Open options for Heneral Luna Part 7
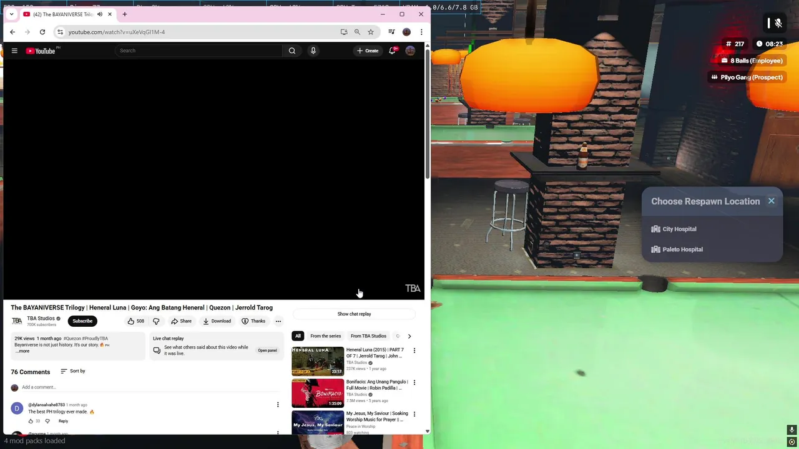799x449 pixels. point(414,350)
